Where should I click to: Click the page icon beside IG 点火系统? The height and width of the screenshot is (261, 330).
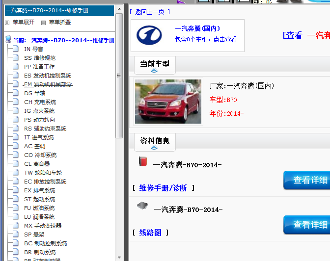click(x=16, y=110)
